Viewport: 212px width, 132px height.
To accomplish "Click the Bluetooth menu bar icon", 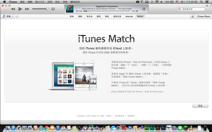I will (152, 2).
